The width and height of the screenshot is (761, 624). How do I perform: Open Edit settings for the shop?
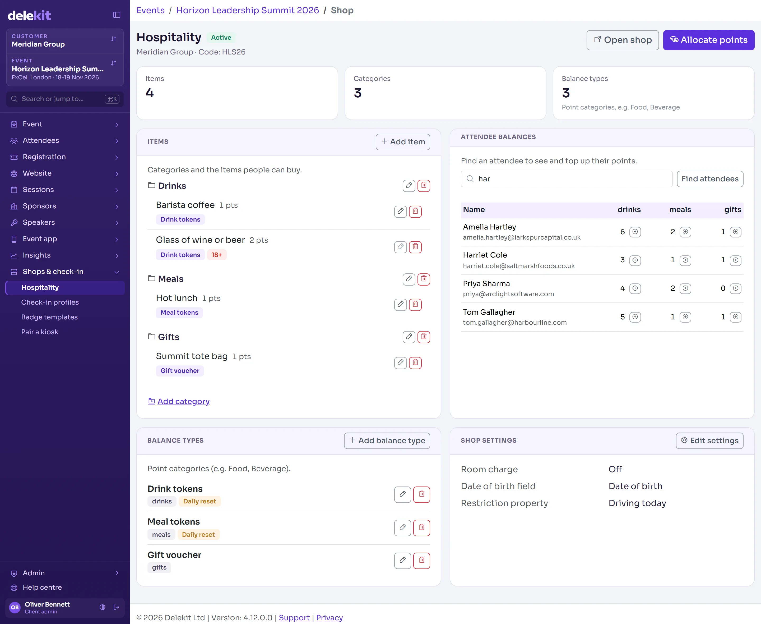[x=709, y=440]
